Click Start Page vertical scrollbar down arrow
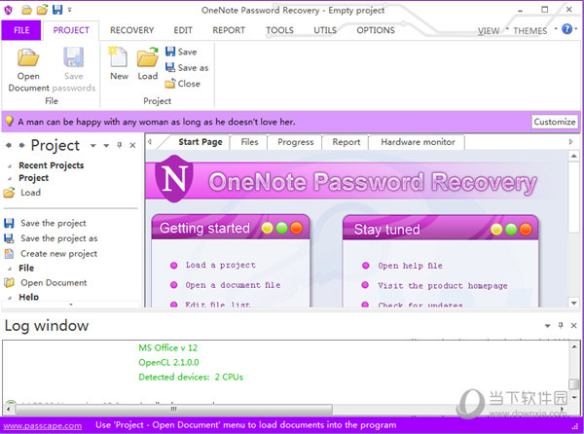Screen dimensions: 584x434 tap(574, 303)
